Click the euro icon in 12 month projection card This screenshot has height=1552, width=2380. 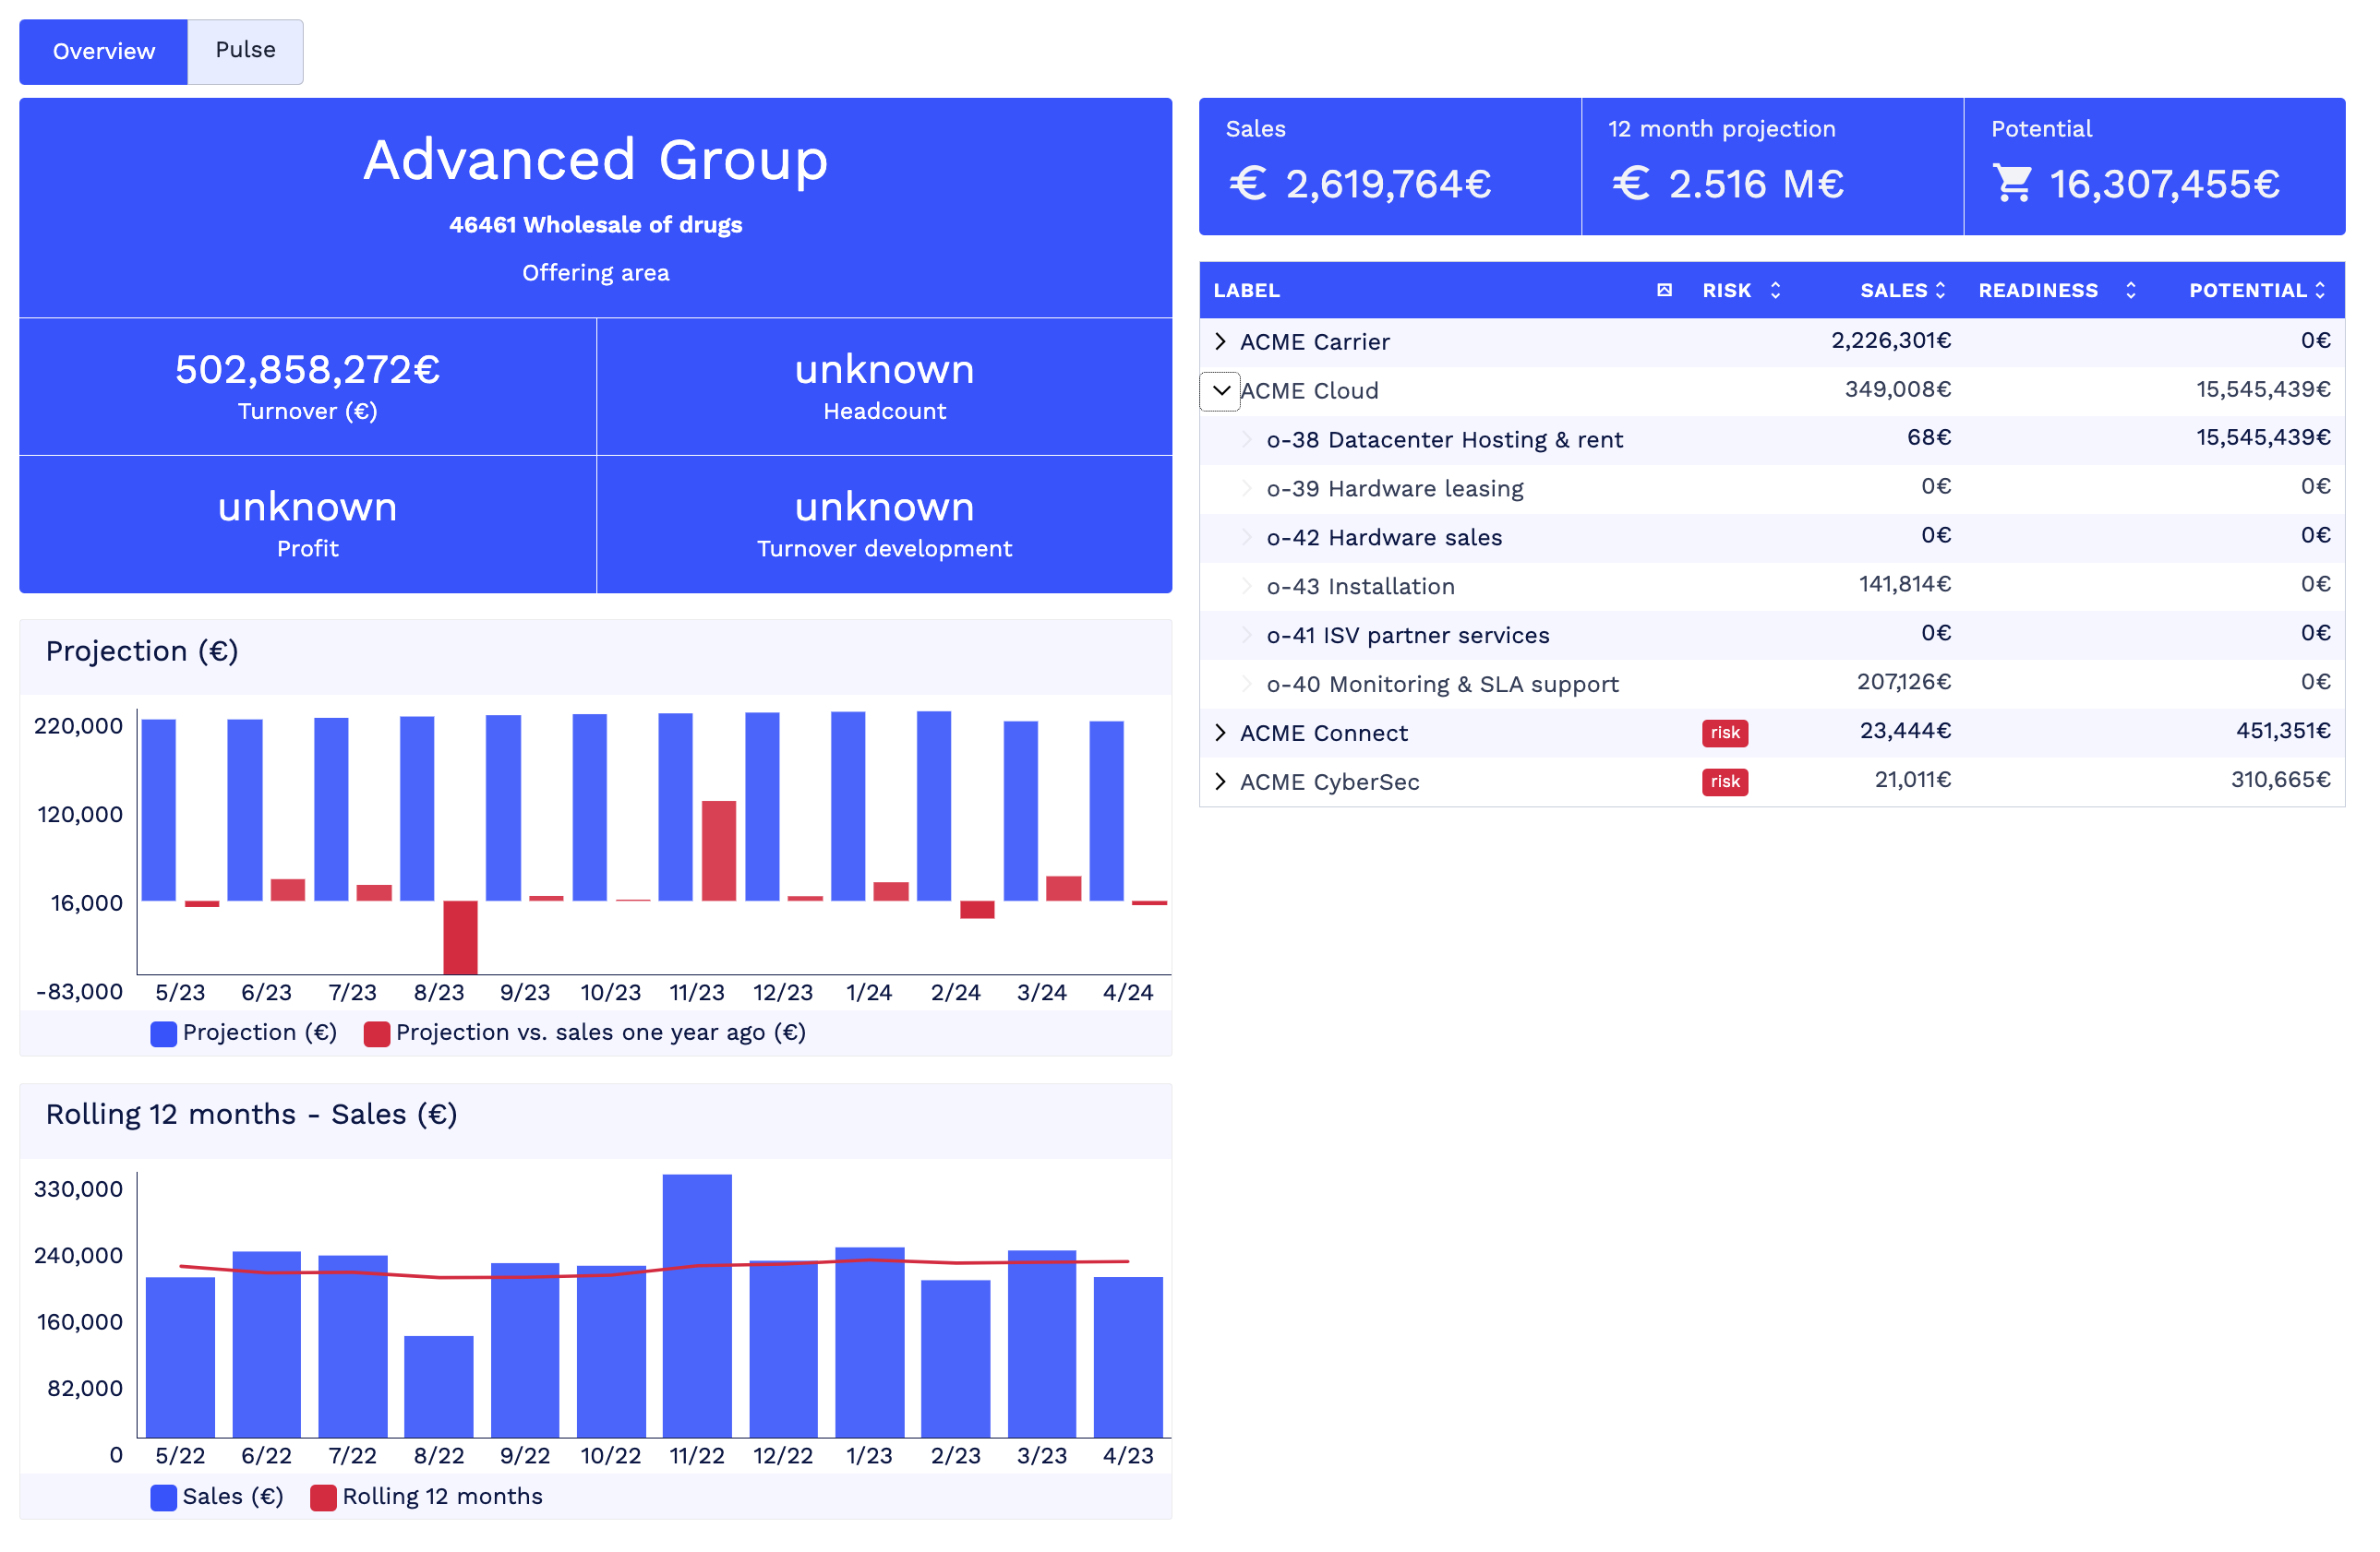(1632, 184)
